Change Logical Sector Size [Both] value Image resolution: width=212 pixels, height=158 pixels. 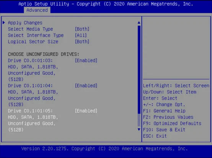point(82,42)
